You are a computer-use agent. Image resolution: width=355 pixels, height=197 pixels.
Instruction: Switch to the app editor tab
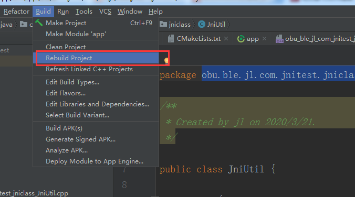(253, 39)
